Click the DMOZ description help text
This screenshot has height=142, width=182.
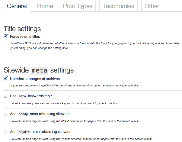click(x=75, y=121)
